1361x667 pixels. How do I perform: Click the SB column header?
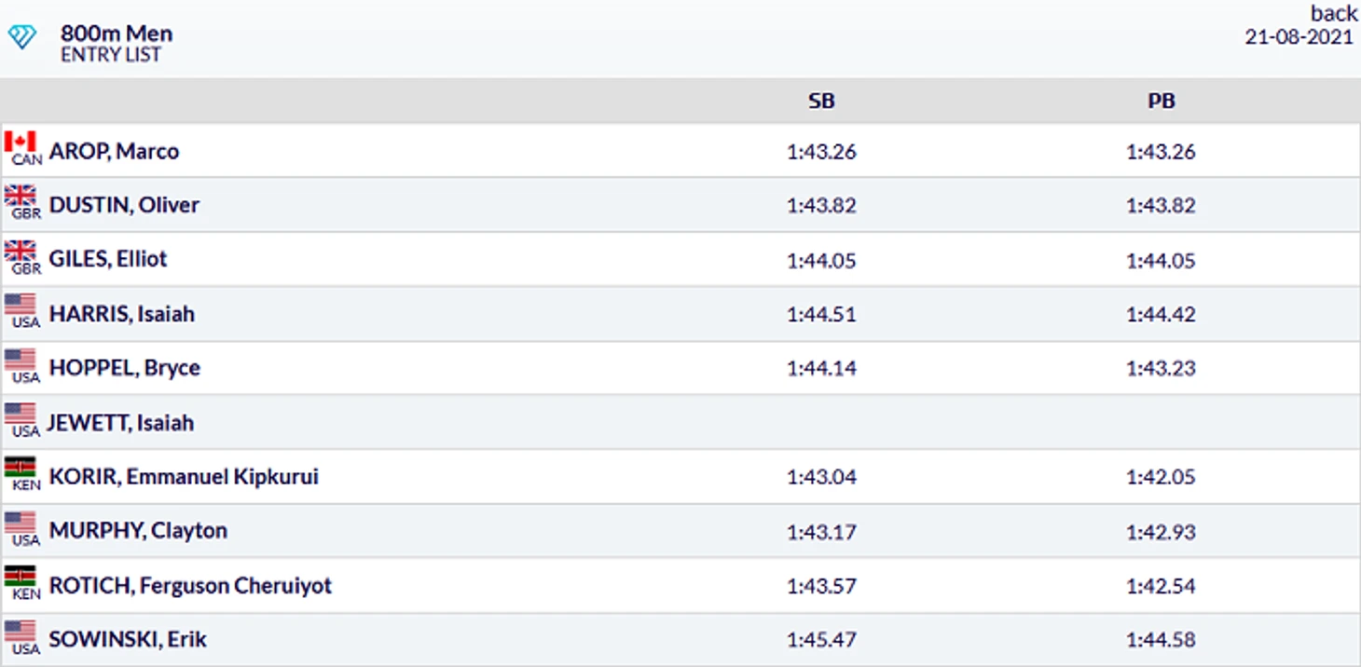point(821,102)
